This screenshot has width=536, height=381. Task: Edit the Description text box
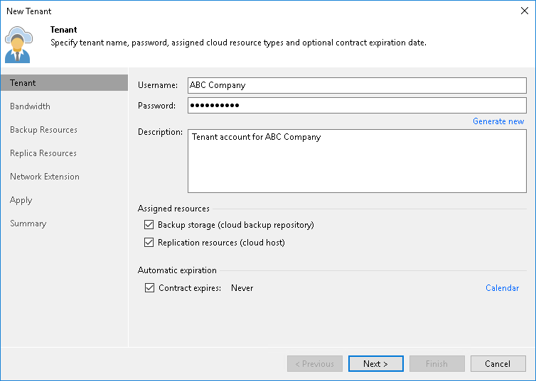tap(357, 161)
